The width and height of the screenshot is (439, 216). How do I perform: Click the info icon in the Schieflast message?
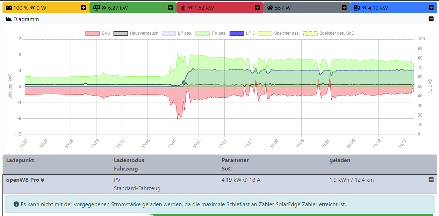16,204
